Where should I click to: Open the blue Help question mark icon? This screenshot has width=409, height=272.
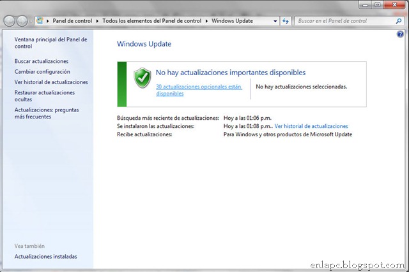tap(400, 34)
